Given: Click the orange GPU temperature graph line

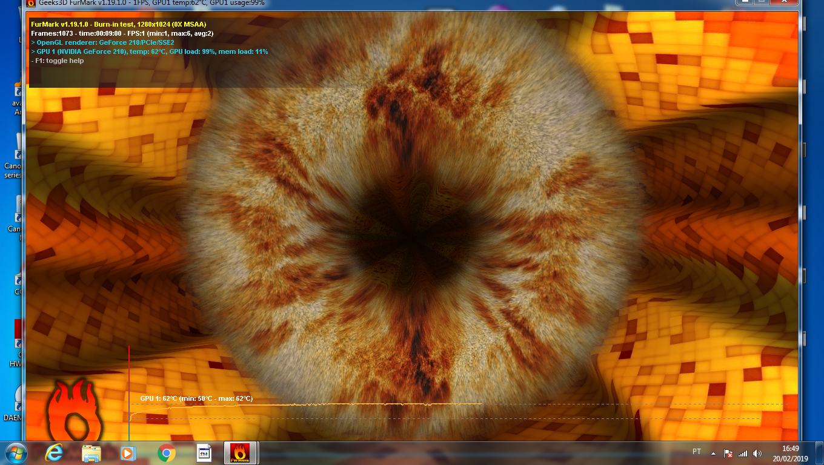Looking at the screenshot, I should (x=306, y=404).
